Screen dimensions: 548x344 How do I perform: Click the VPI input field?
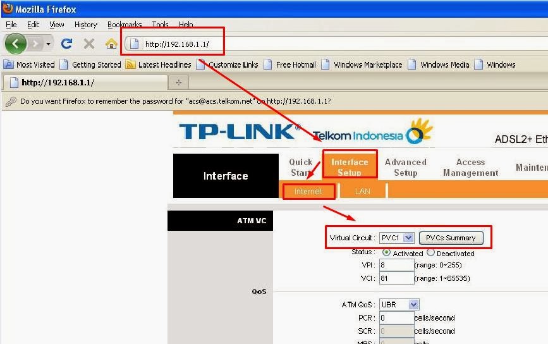[x=396, y=265]
